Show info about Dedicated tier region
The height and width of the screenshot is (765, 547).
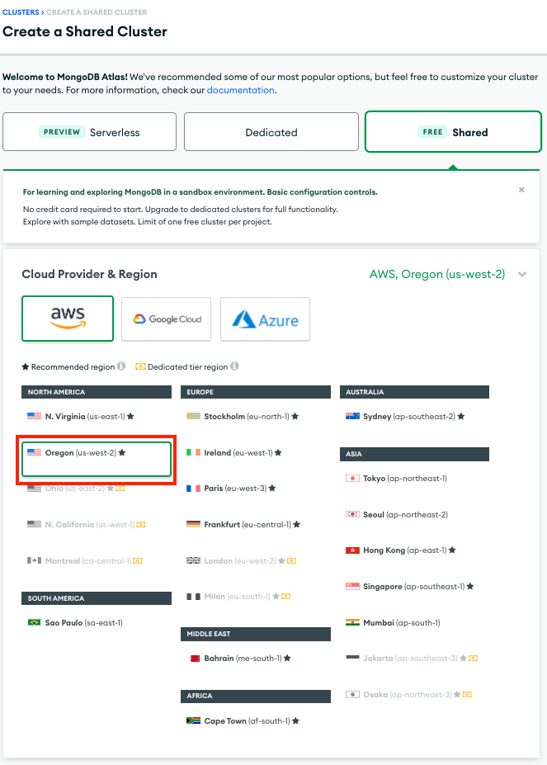(234, 366)
